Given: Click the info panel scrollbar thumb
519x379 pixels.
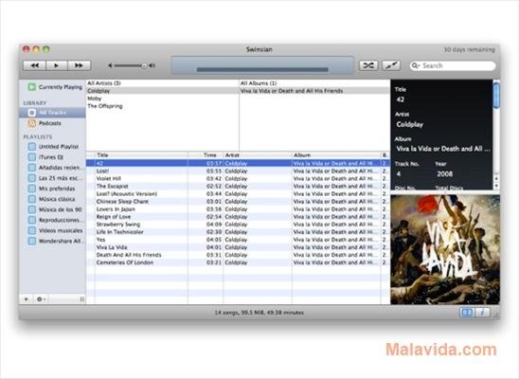Looking at the screenshot, I should click(x=496, y=96).
